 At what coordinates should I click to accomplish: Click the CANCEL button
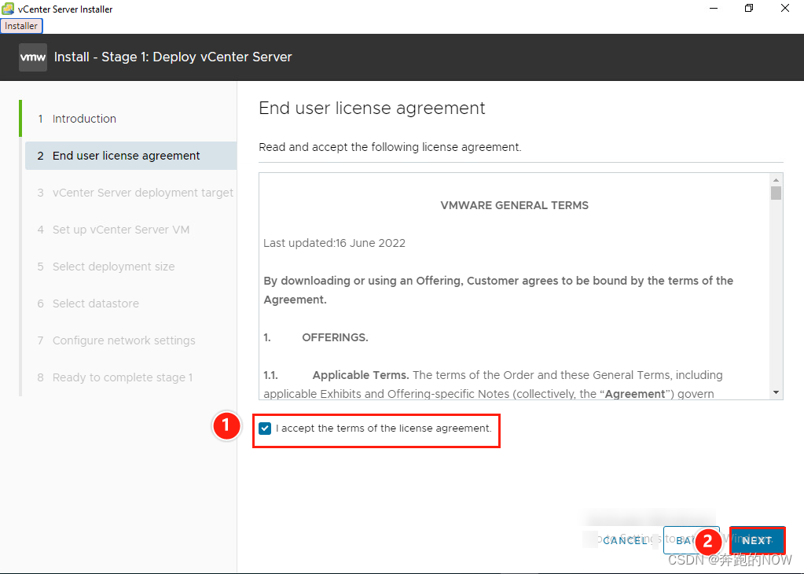pyautogui.click(x=625, y=540)
